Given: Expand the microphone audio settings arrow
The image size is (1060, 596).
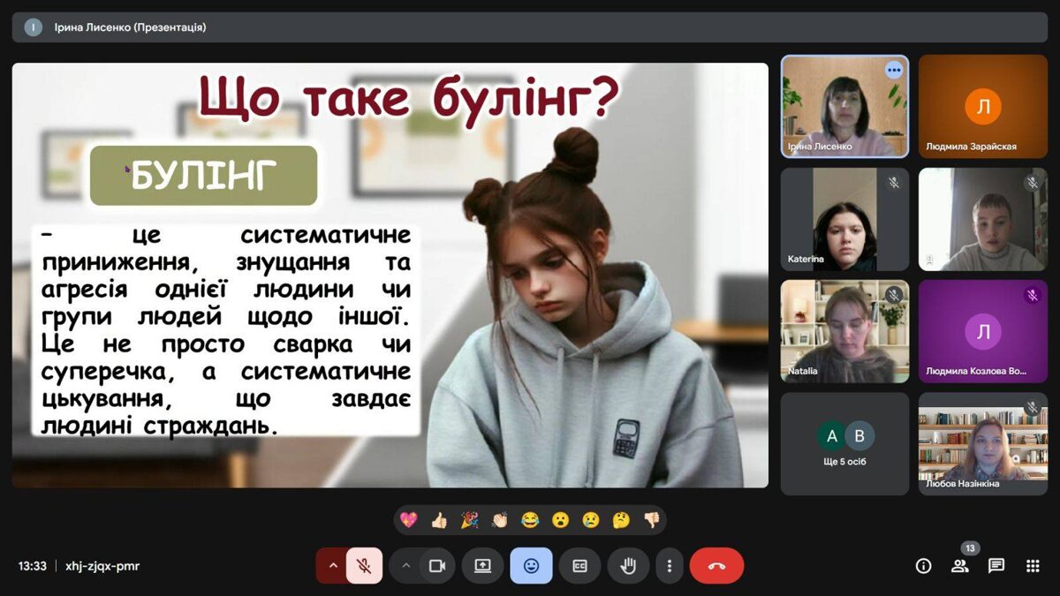Looking at the screenshot, I should point(332,566).
